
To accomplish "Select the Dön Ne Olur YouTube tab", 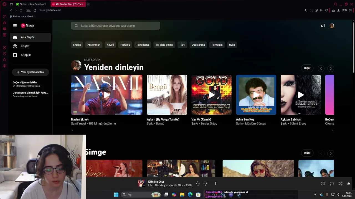I will coord(68,4).
